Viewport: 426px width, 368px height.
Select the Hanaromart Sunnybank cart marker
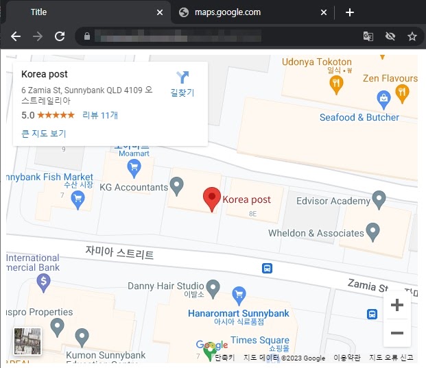pyautogui.click(x=239, y=296)
